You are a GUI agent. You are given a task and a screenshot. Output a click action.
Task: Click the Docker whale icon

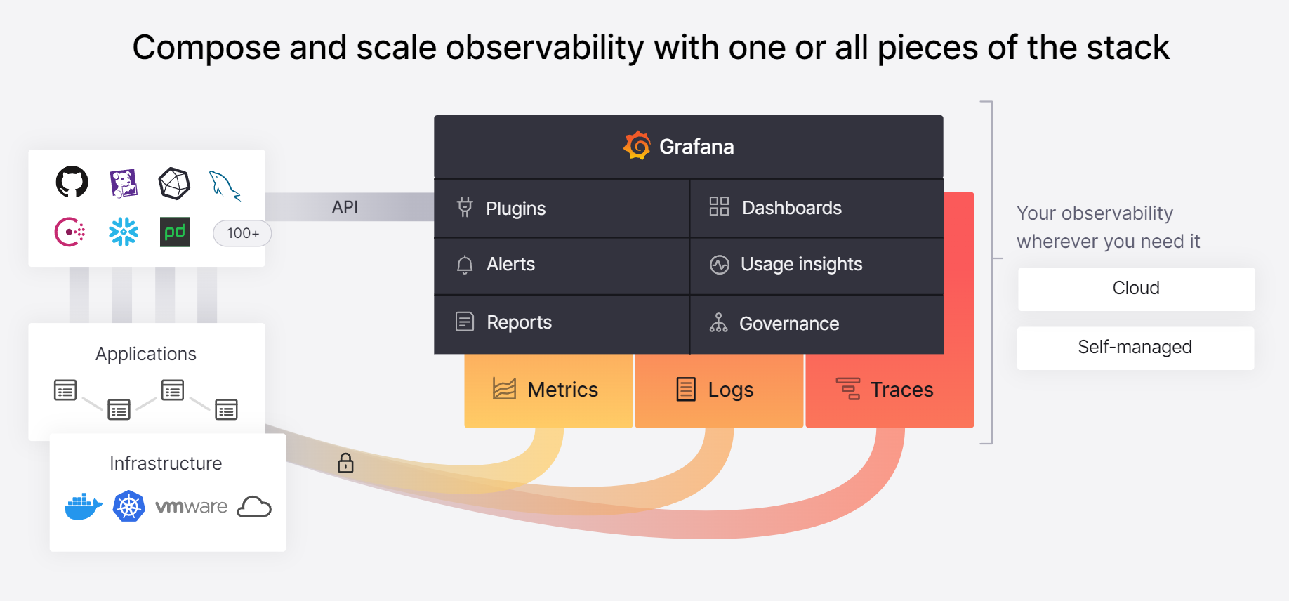click(84, 507)
